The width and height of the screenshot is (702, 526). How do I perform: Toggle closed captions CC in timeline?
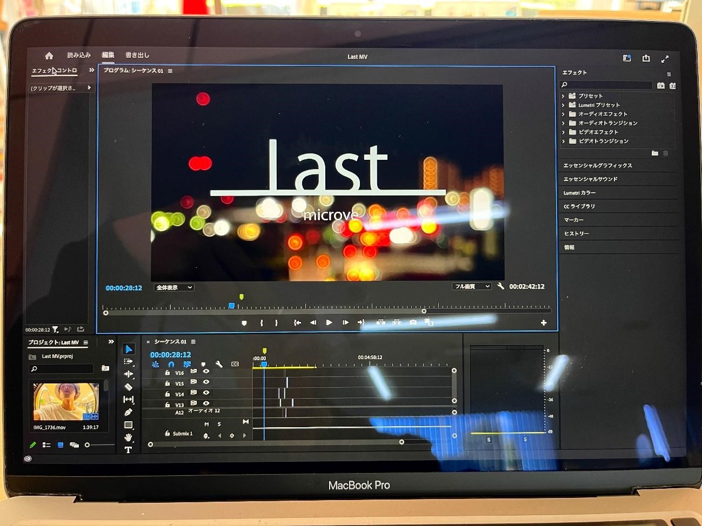tap(235, 364)
